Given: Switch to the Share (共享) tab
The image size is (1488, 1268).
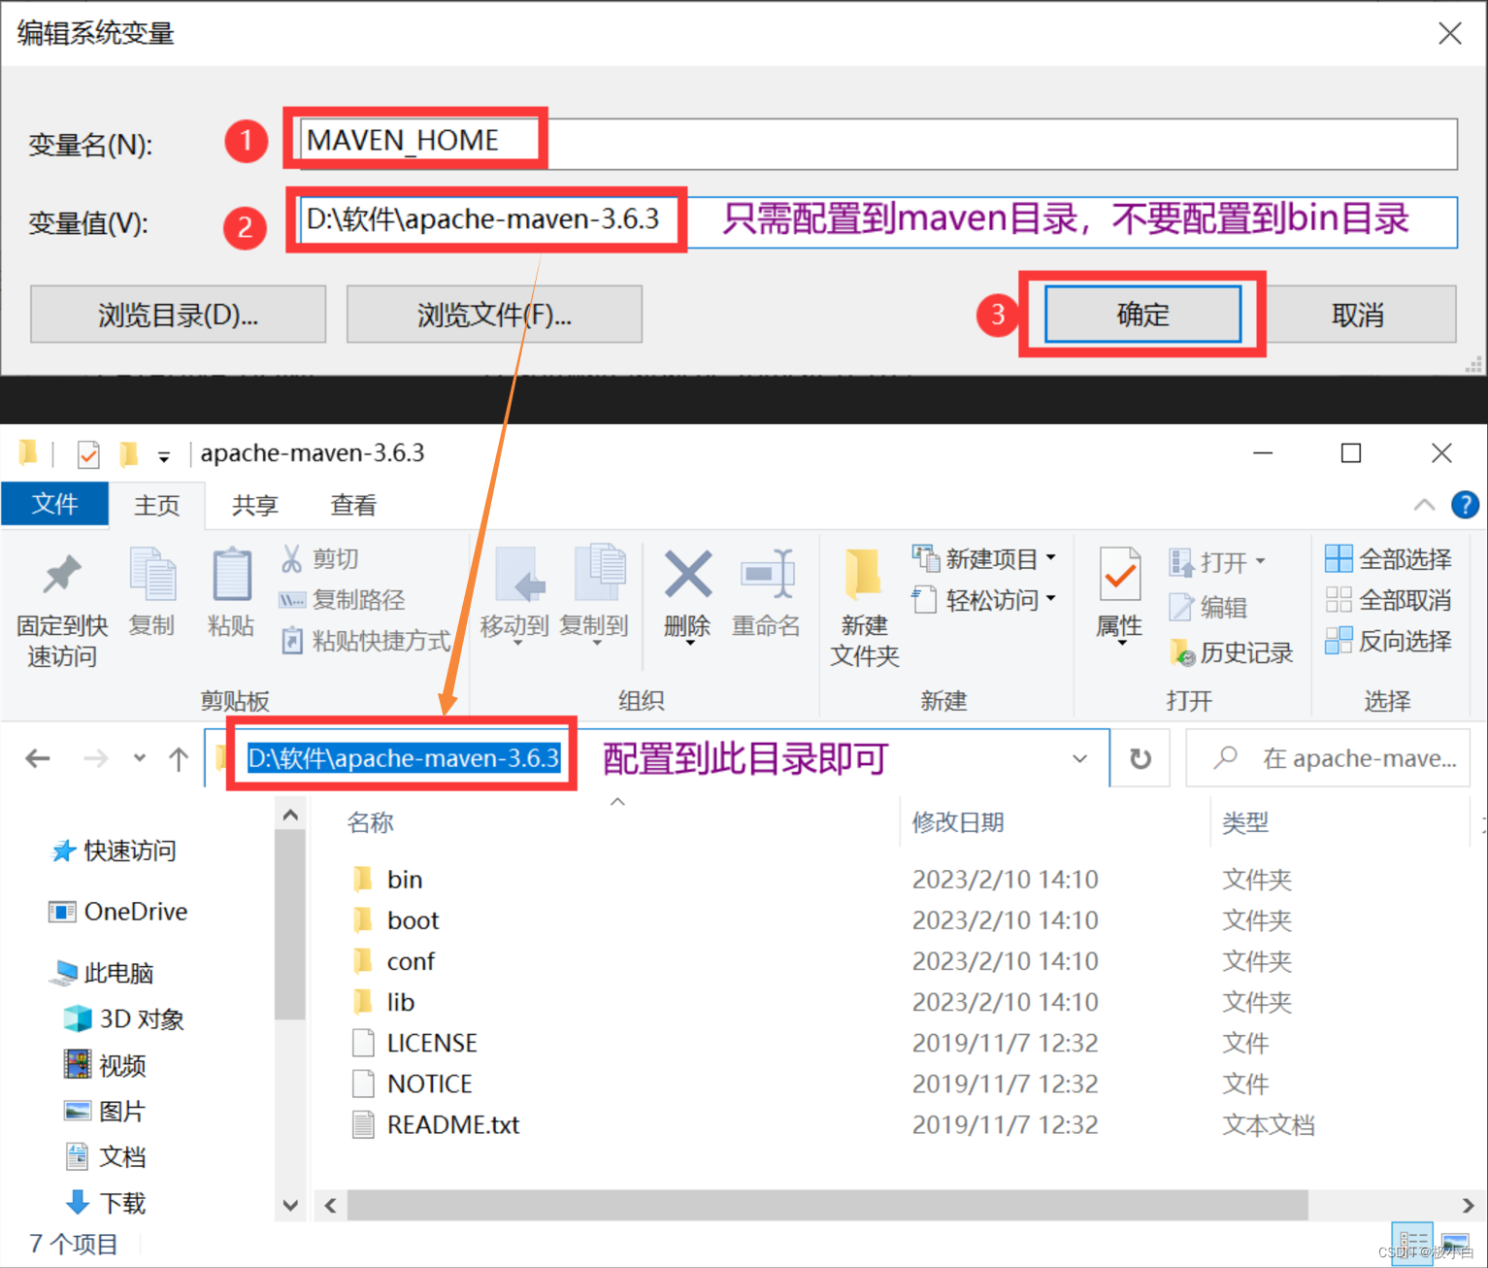Looking at the screenshot, I should 255,505.
